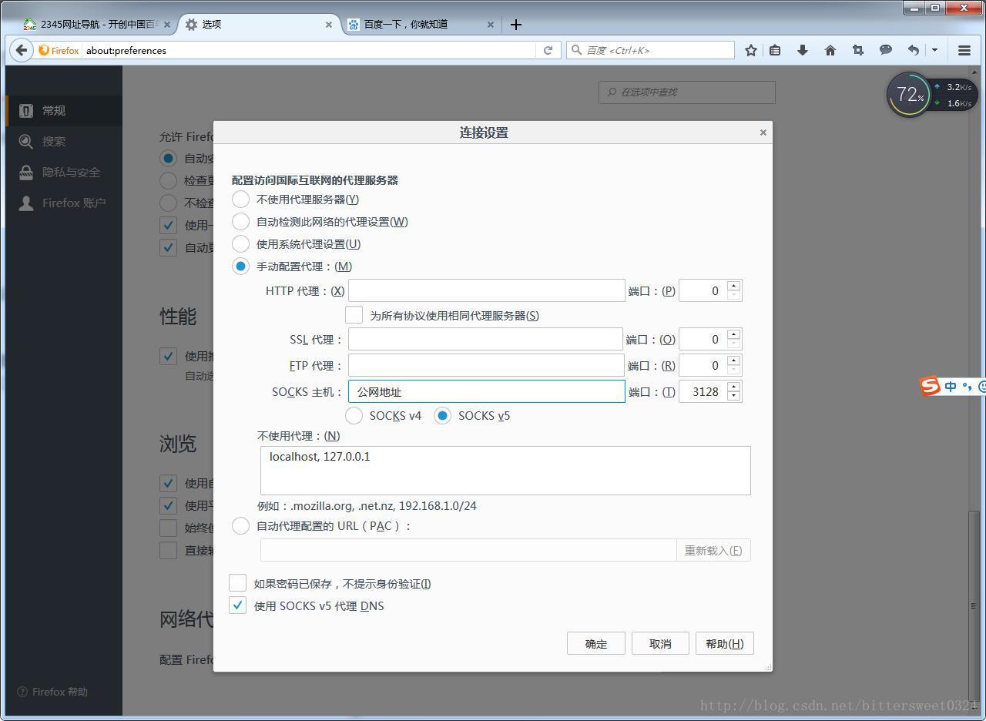Click the FTP 代理 address field
The image size is (986, 721).
tap(487, 365)
